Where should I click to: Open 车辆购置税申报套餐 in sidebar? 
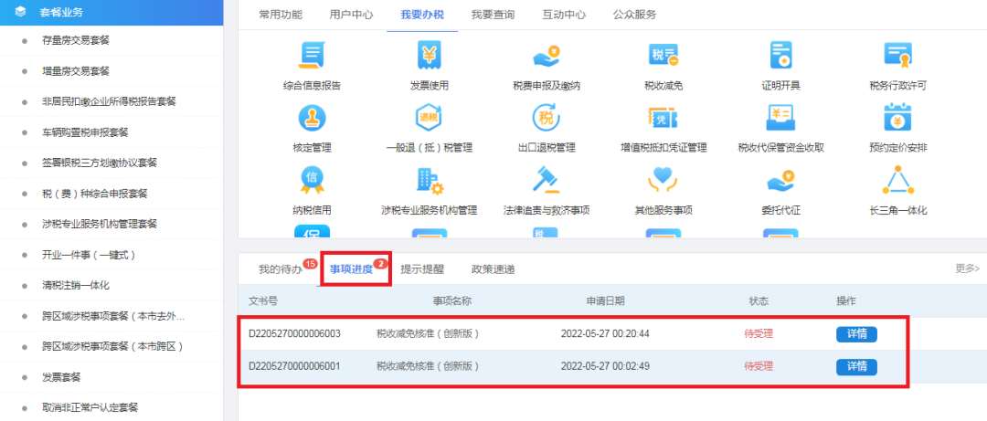click(x=85, y=132)
